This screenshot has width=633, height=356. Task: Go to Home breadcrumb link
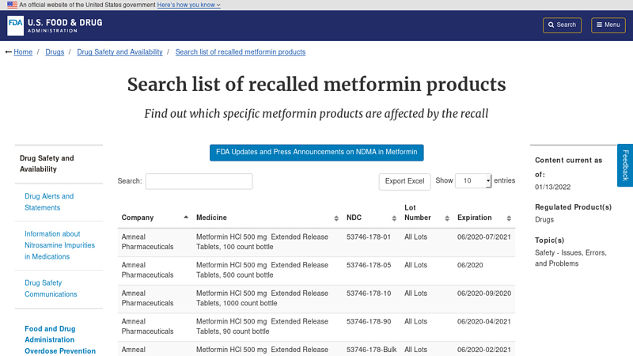click(23, 52)
